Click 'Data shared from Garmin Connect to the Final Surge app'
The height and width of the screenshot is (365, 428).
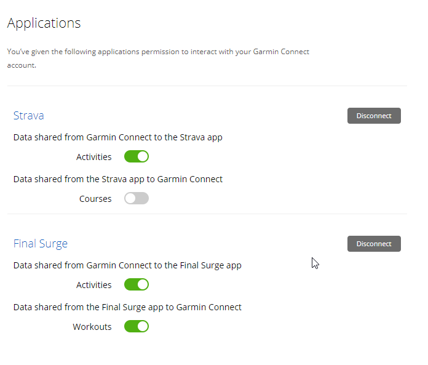[127, 265]
